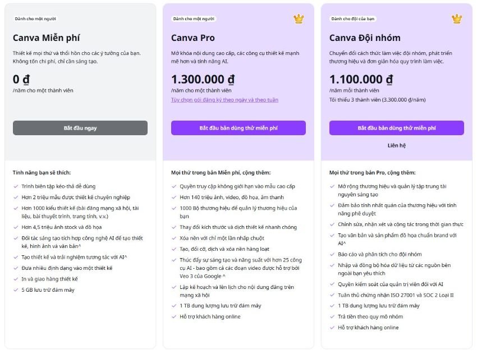Start free trial on the Canva Pro card
The image size is (477, 354).
click(x=238, y=128)
